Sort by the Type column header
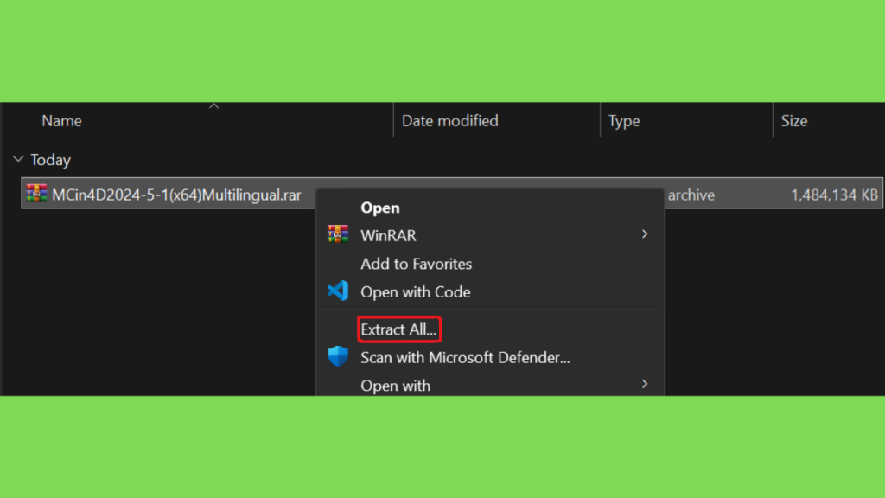This screenshot has height=498, width=885. coord(624,121)
